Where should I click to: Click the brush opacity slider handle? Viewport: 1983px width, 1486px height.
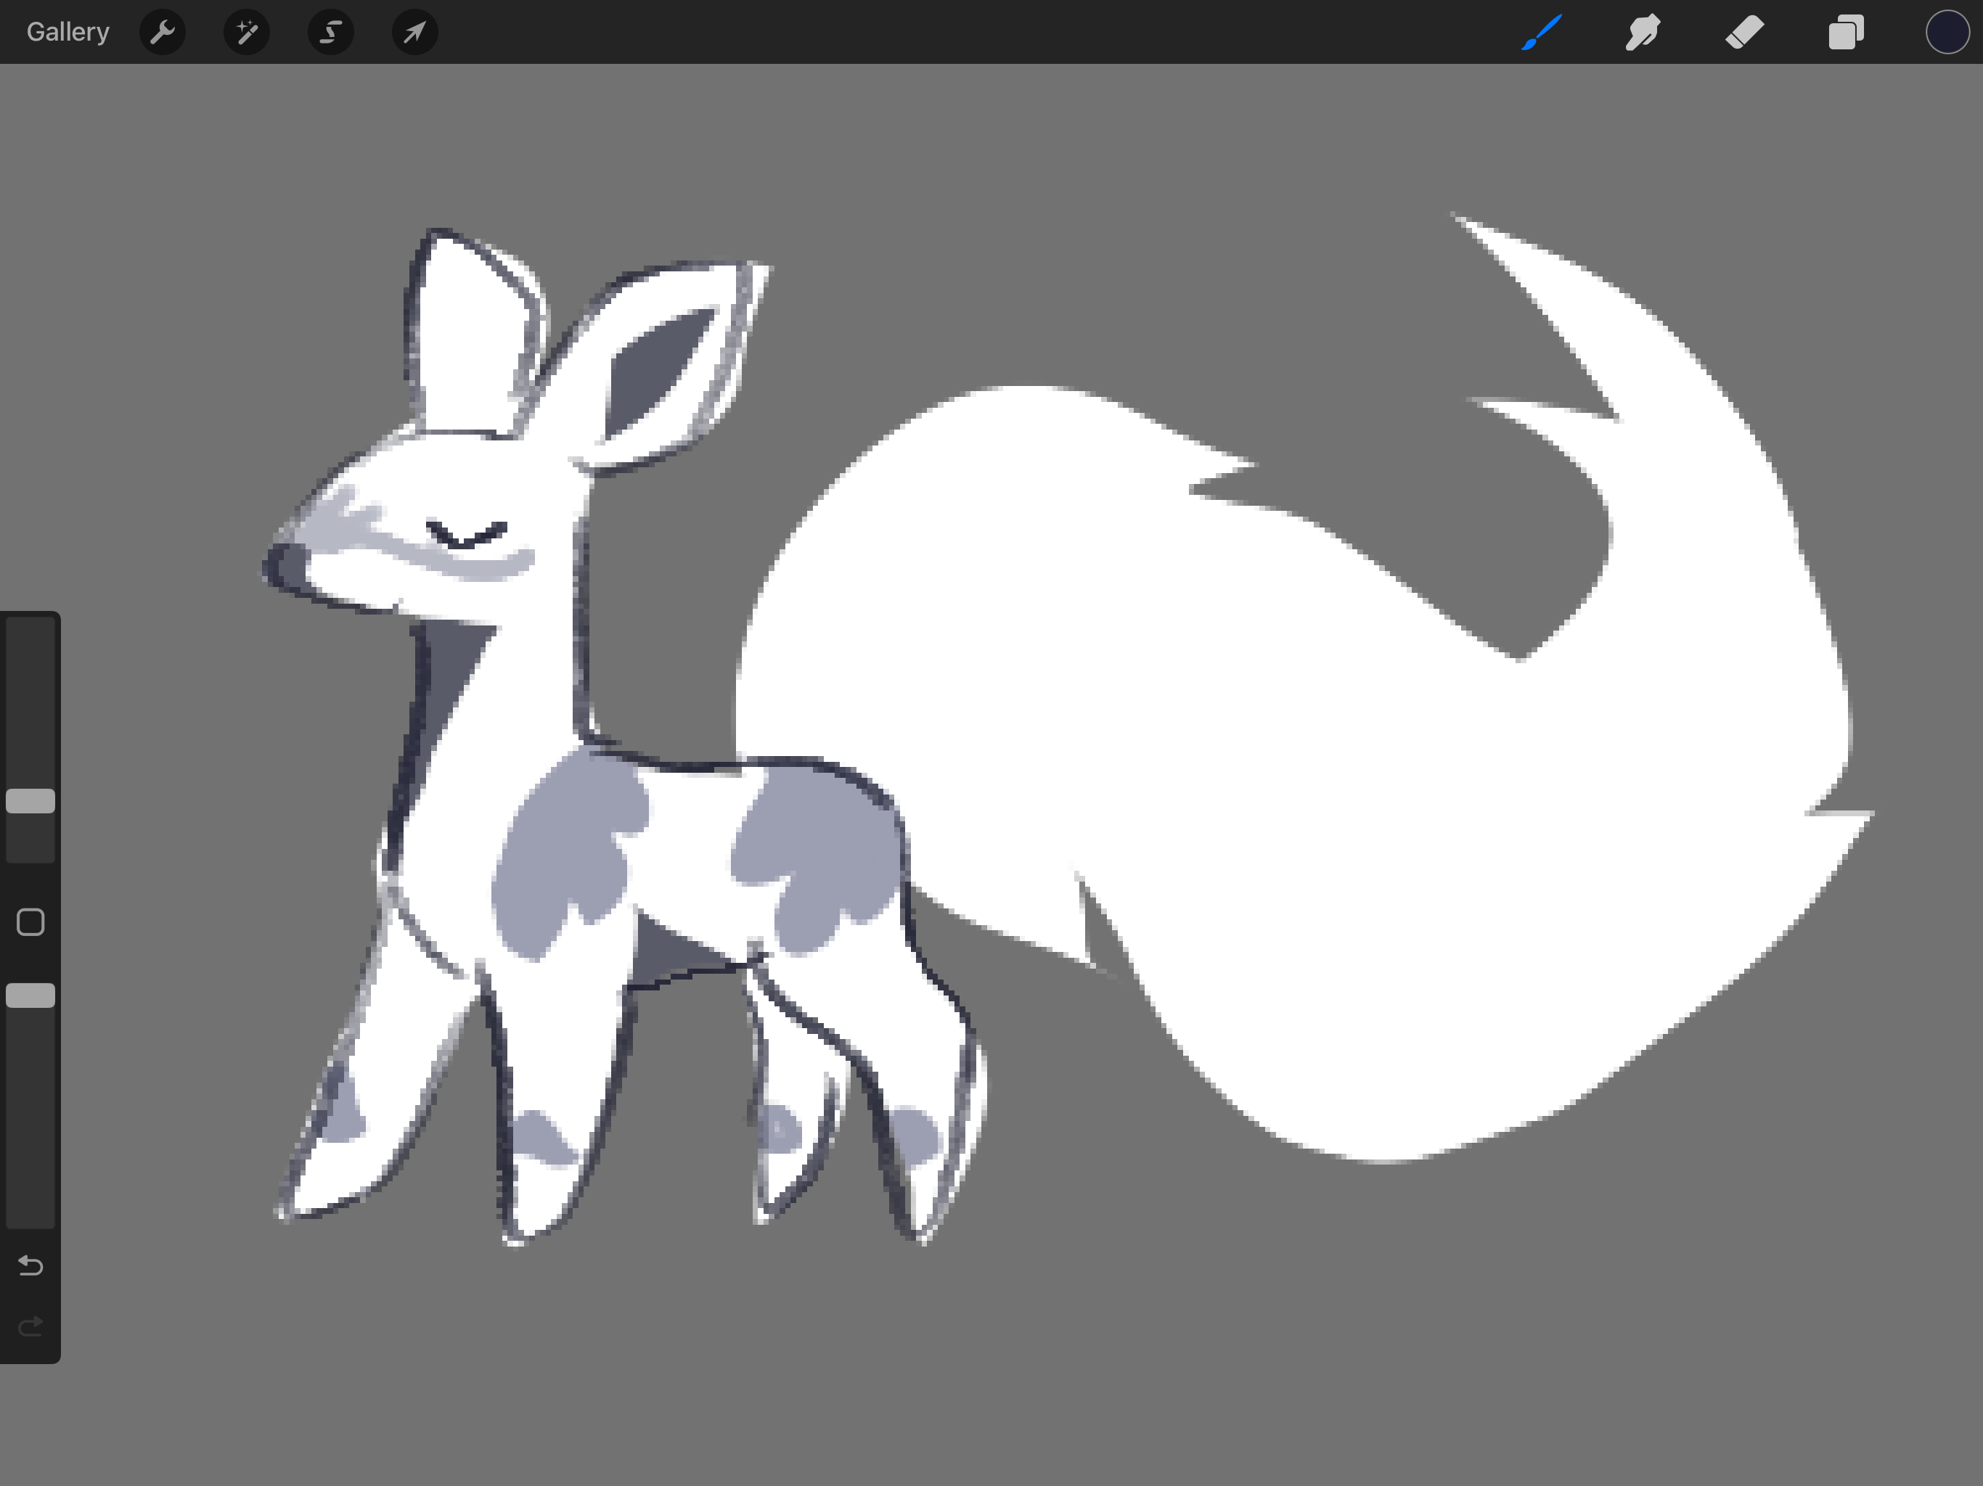(30, 996)
